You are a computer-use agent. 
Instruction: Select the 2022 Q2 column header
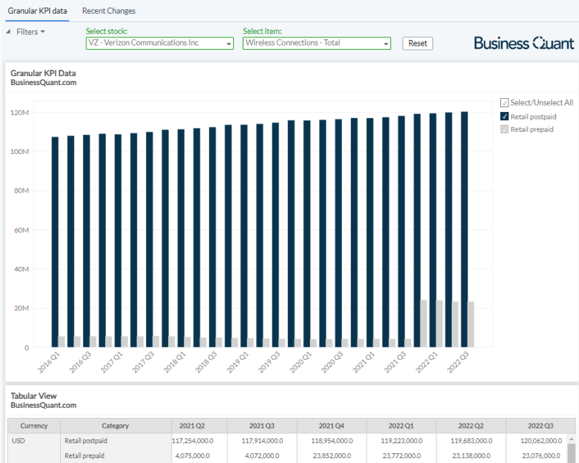[471, 426]
